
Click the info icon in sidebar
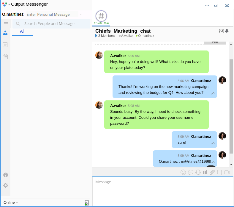point(5,175)
